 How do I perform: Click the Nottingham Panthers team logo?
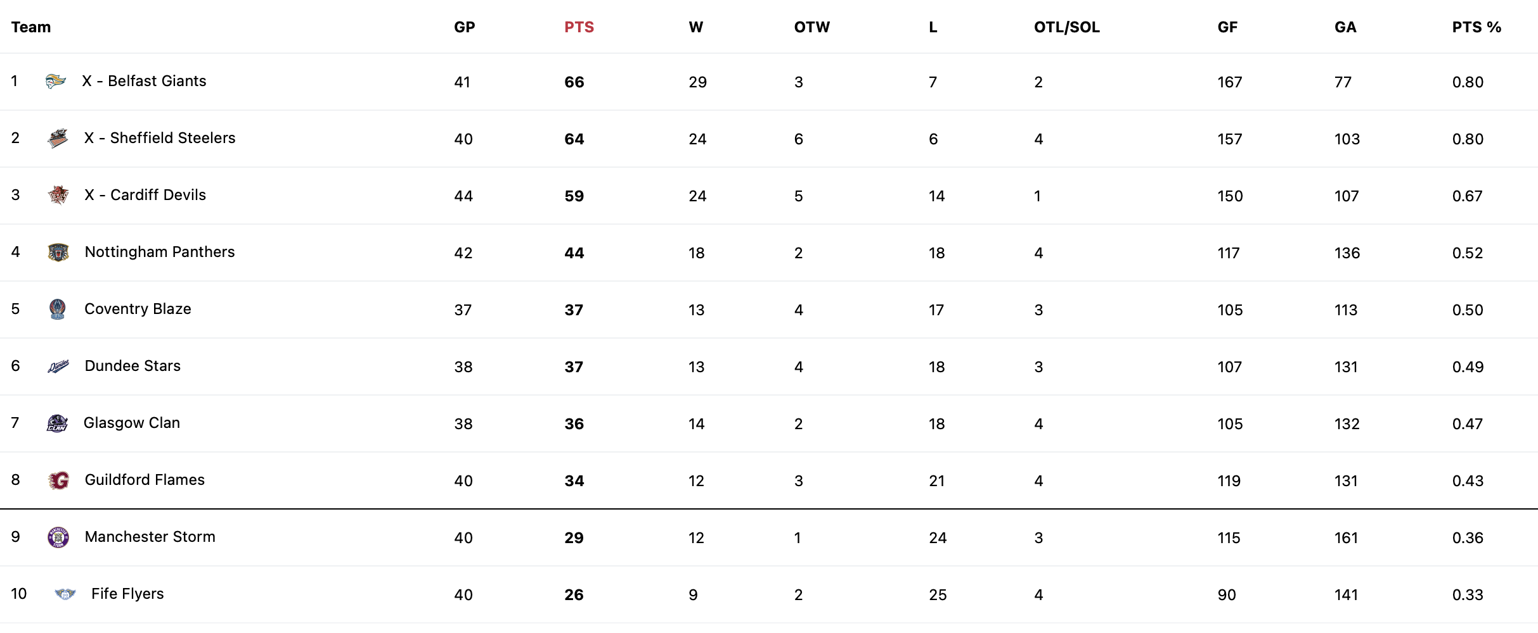click(x=58, y=252)
